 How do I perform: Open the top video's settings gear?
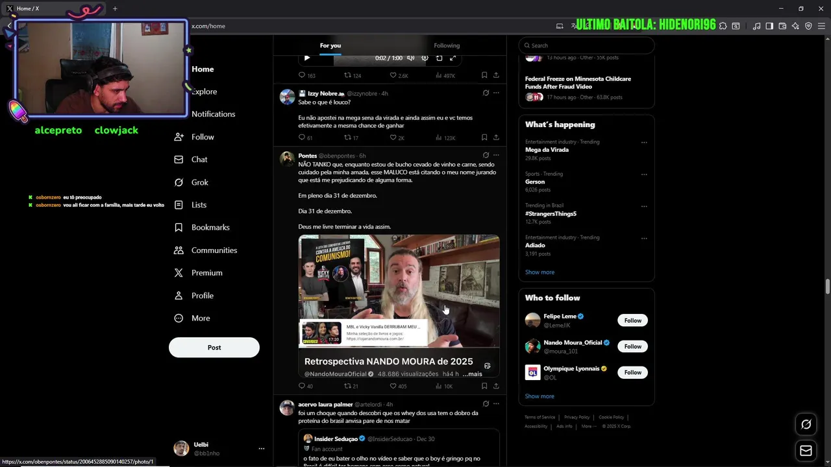(x=425, y=58)
